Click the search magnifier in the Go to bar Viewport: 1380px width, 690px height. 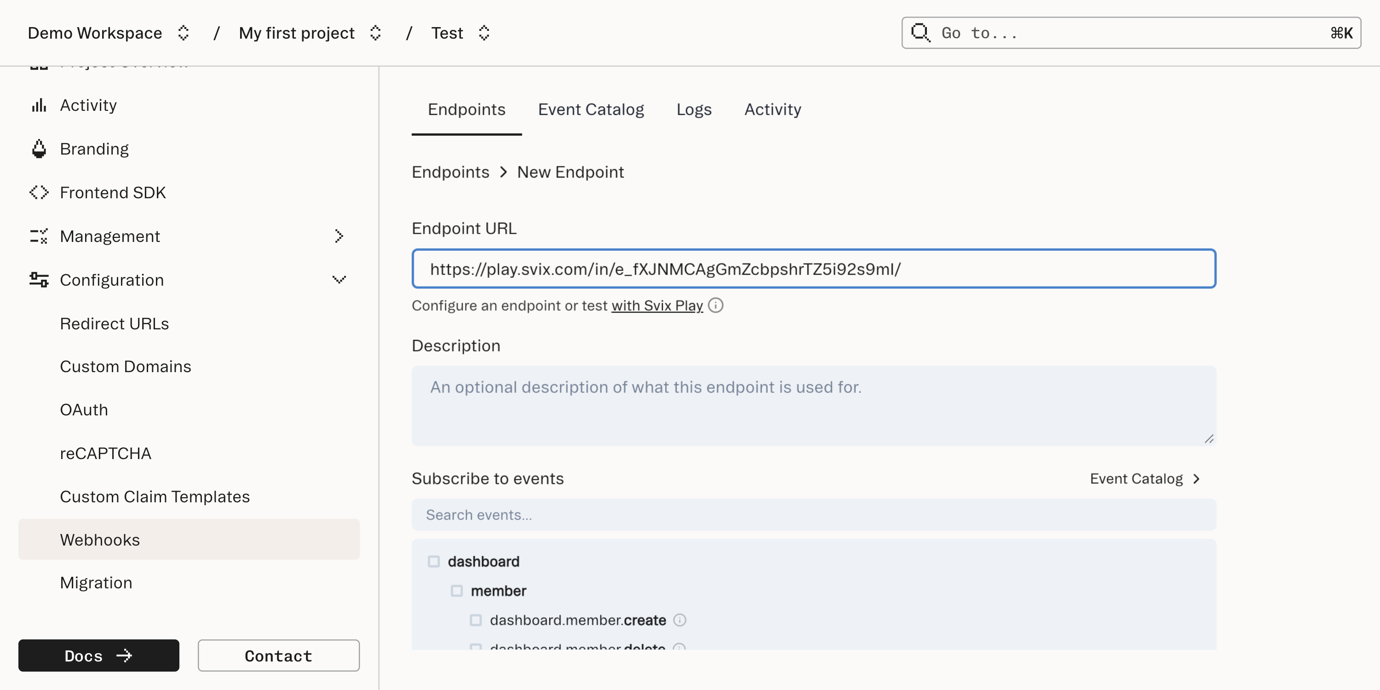(x=921, y=33)
